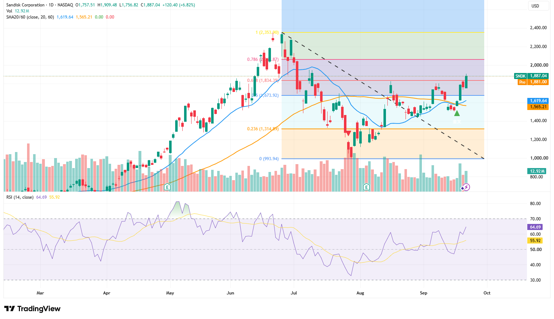Click the Apr label on time axis
The image size is (554, 319).
(106, 293)
